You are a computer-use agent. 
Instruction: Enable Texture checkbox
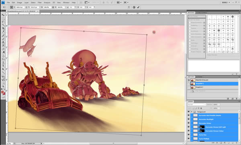coord(190,29)
